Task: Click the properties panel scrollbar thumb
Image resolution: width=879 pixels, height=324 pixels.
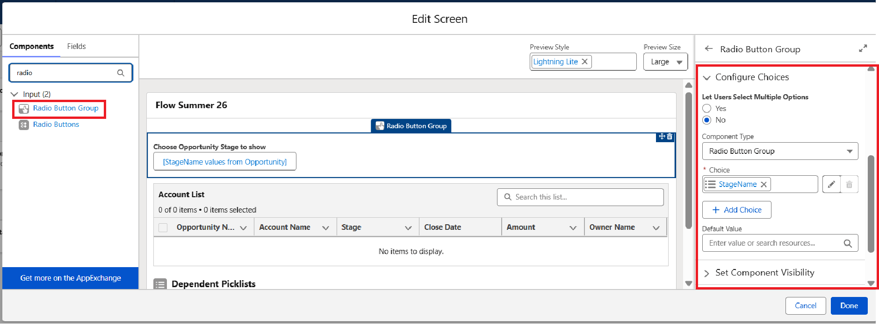Action: click(x=871, y=204)
